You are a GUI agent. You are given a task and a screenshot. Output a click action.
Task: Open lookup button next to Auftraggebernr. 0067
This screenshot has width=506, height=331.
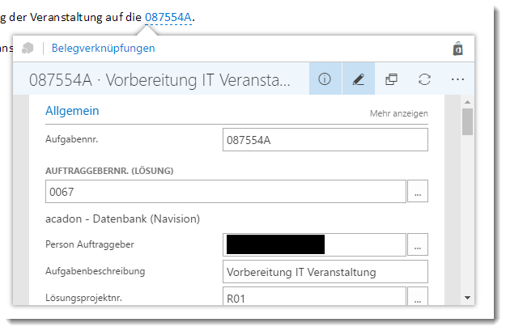tap(418, 191)
